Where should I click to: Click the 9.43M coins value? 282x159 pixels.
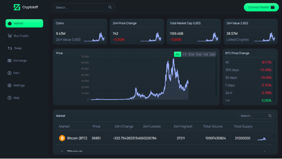click(61, 34)
